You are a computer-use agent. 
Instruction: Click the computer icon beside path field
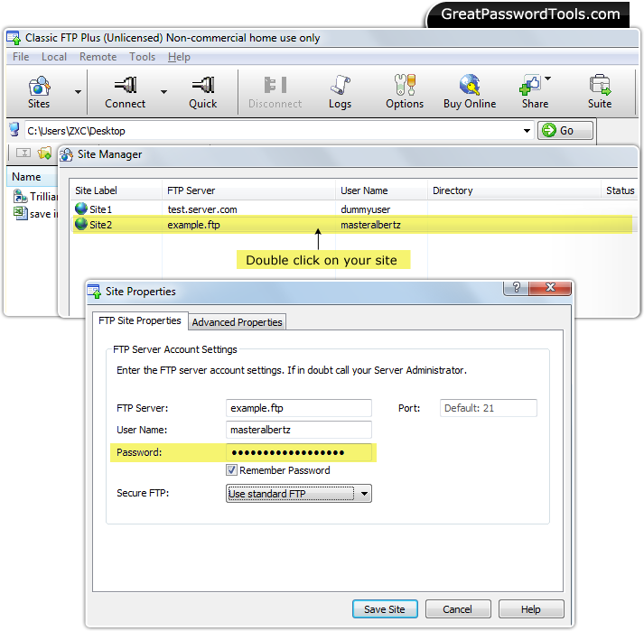tap(14, 130)
